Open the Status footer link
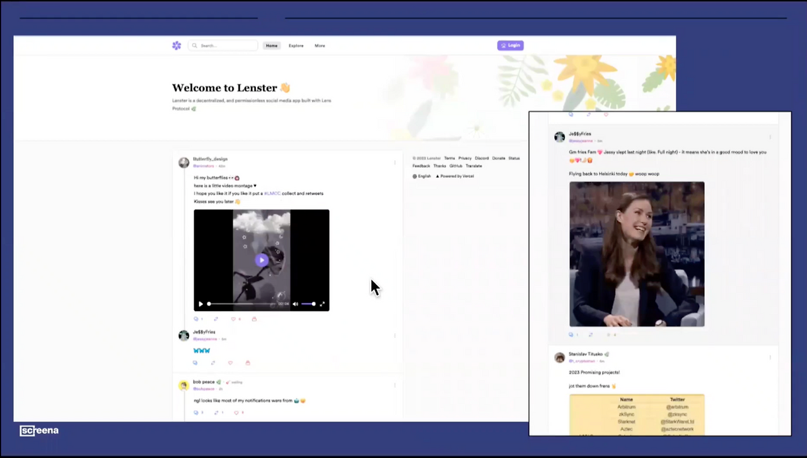 (x=514, y=158)
